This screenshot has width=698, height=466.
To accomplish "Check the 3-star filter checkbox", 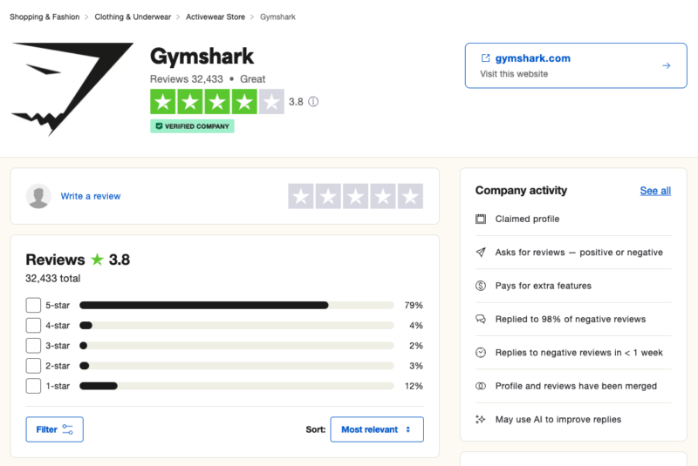I will 33,345.
